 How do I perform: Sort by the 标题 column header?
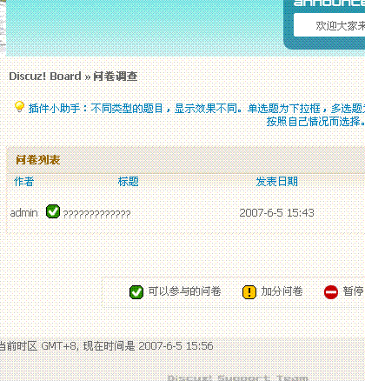point(129,182)
